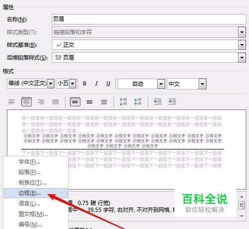249x229 pixels.
Task: Increase paragraph spacing icon
Action: (x=124, y=102)
